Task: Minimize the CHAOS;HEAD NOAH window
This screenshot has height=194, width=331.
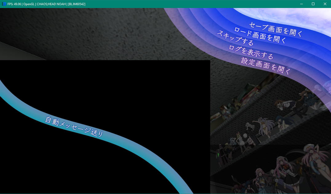Action: [x=301, y=4]
